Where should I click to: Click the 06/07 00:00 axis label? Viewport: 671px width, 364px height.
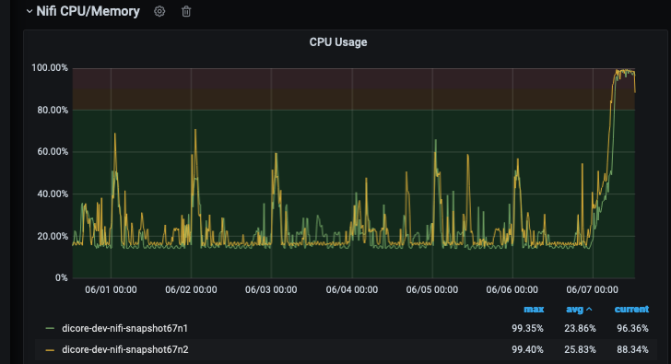click(x=593, y=289)
